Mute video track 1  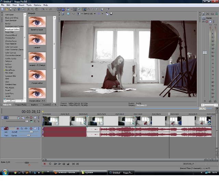(x=35, y=118)
